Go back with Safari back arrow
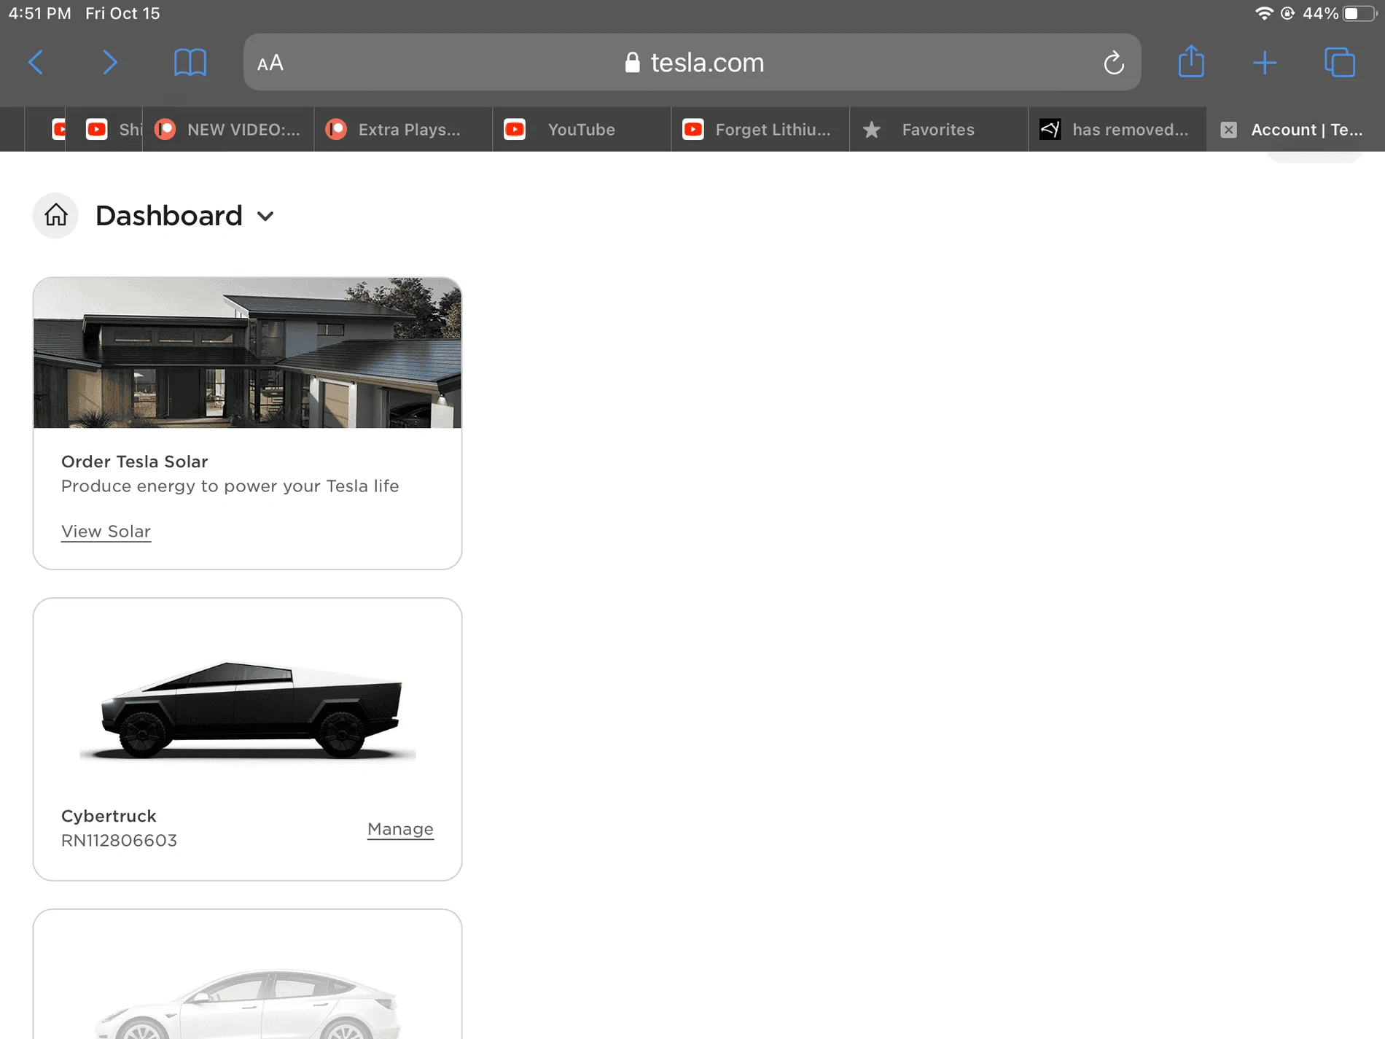 (36, 63)
